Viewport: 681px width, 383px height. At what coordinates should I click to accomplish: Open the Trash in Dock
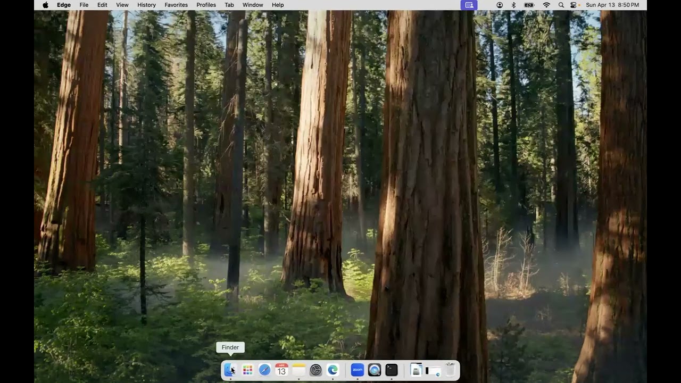click(x=450, y=370)
